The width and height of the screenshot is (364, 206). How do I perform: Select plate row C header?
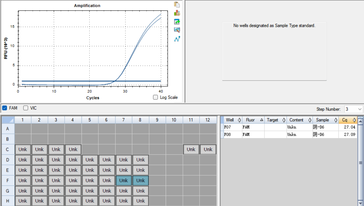[x=8, y=149]
